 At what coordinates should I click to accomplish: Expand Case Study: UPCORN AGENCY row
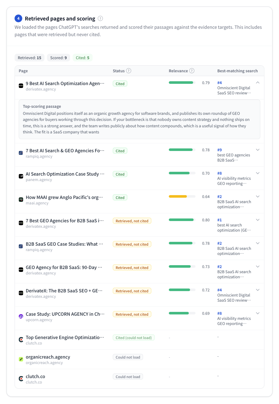pos(258,313)
